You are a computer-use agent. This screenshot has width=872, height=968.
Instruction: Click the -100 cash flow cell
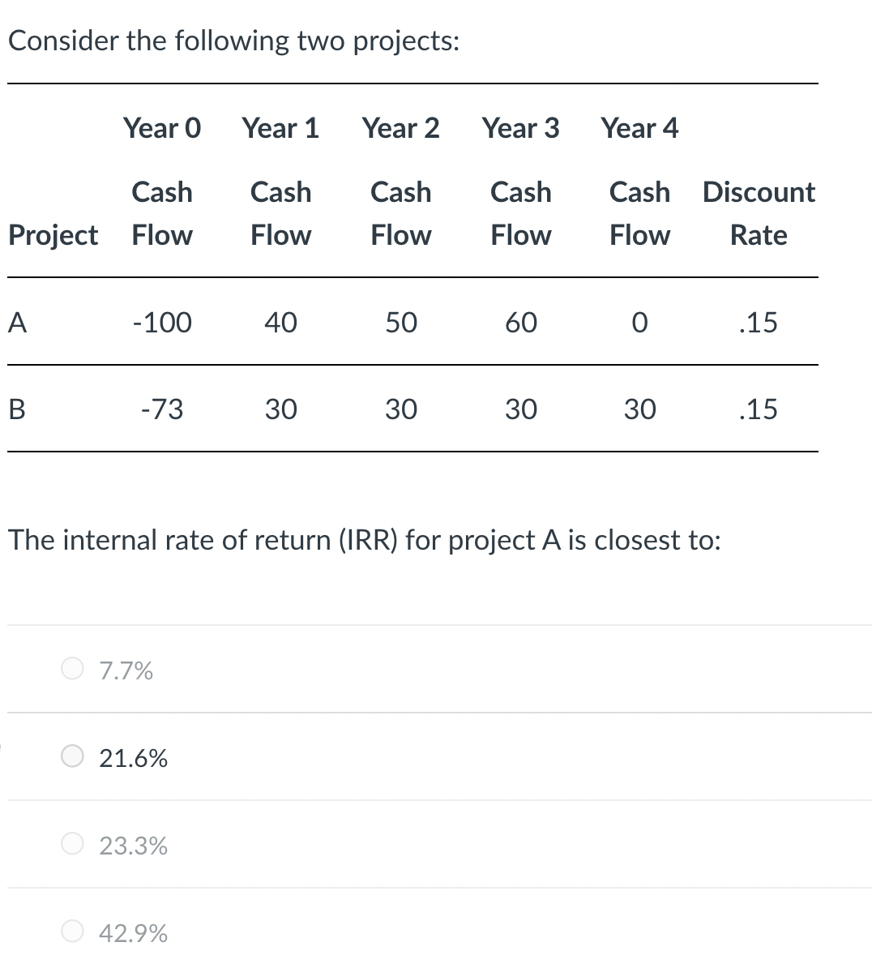pos(162,322)
